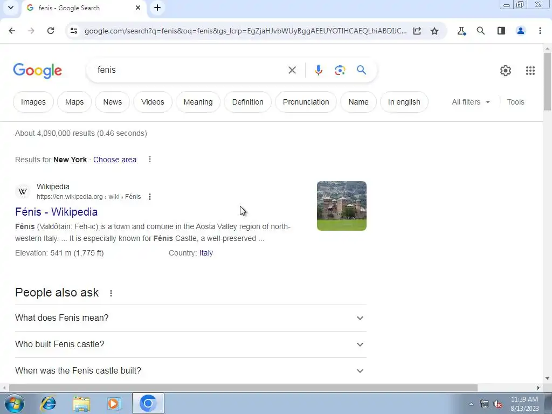Open a new browser tab
Viewport: 552px width, 414px height.
157,8
